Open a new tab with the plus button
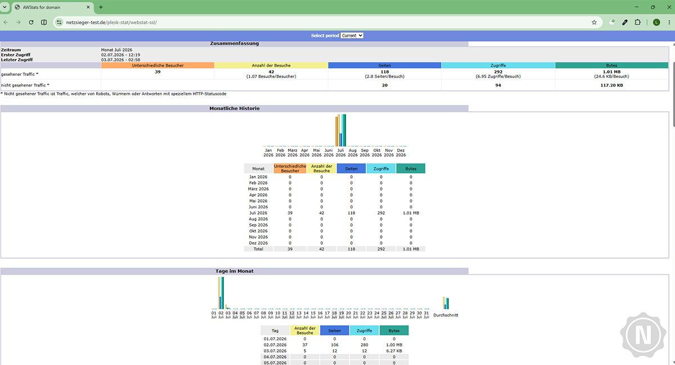 [101, 7]
